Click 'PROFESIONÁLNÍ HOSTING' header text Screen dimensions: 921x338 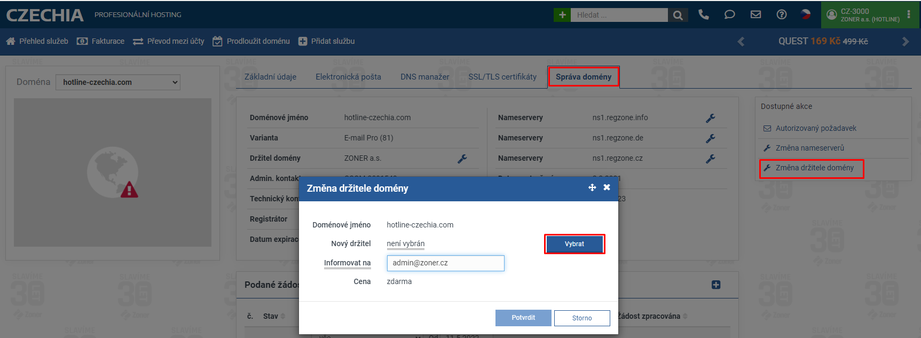click(x=138, y=15)
